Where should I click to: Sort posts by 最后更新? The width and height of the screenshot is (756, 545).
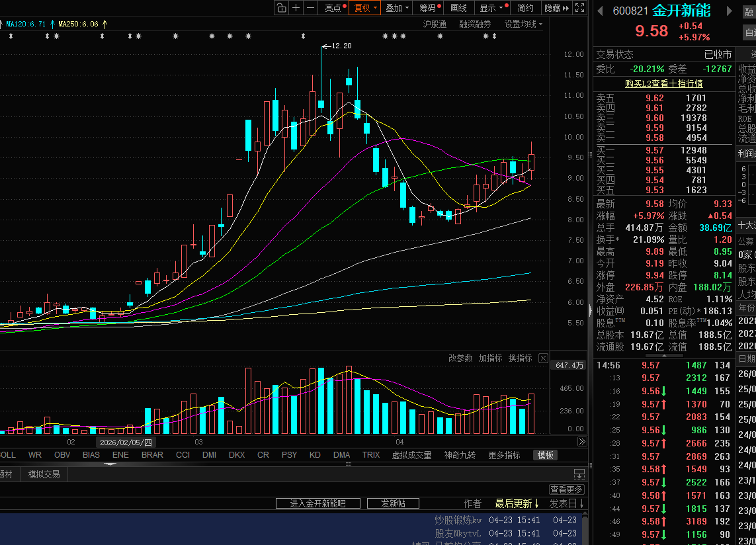[517, 503]
